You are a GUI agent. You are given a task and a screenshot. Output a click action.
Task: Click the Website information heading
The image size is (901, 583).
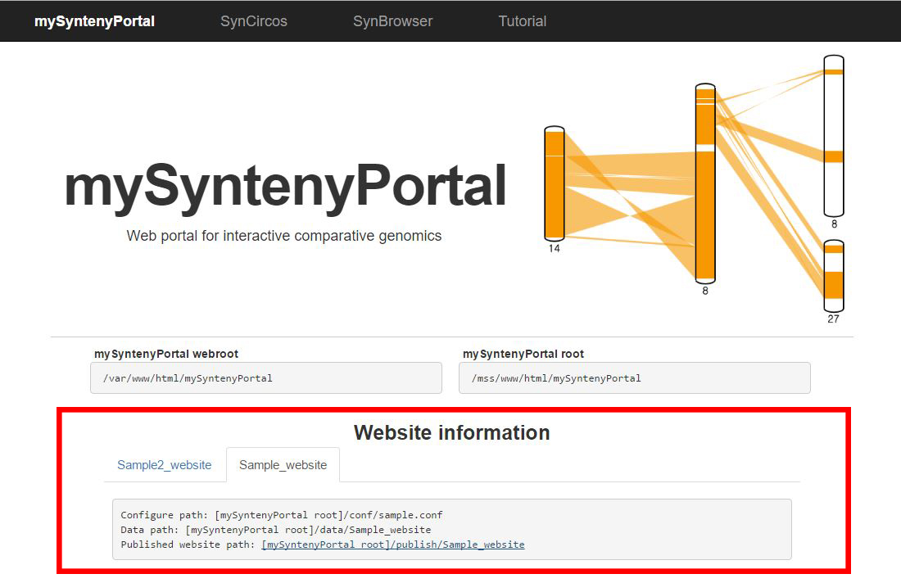[451, 432]
